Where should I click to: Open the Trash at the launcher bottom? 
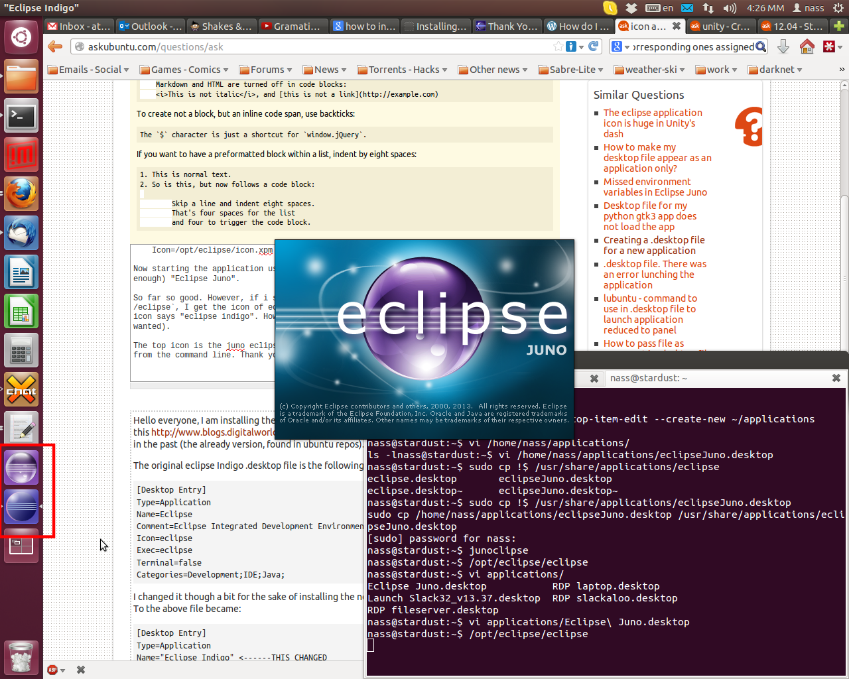(21, 657)
